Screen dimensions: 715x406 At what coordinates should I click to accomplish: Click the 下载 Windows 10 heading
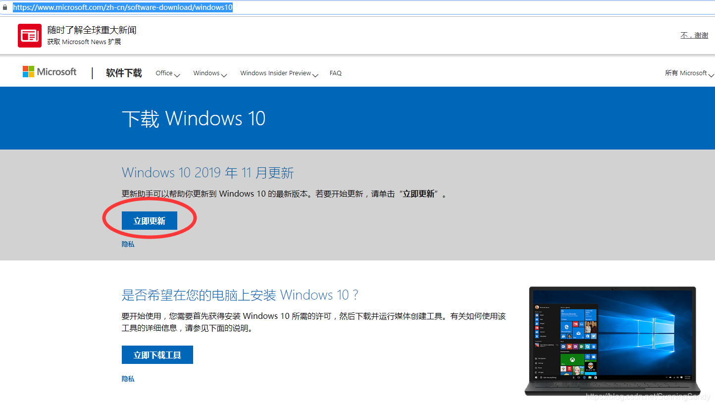[x=194, y=119]
